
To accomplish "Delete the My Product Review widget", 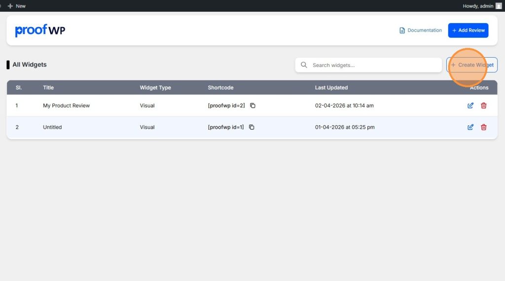I will pos(483,105).
